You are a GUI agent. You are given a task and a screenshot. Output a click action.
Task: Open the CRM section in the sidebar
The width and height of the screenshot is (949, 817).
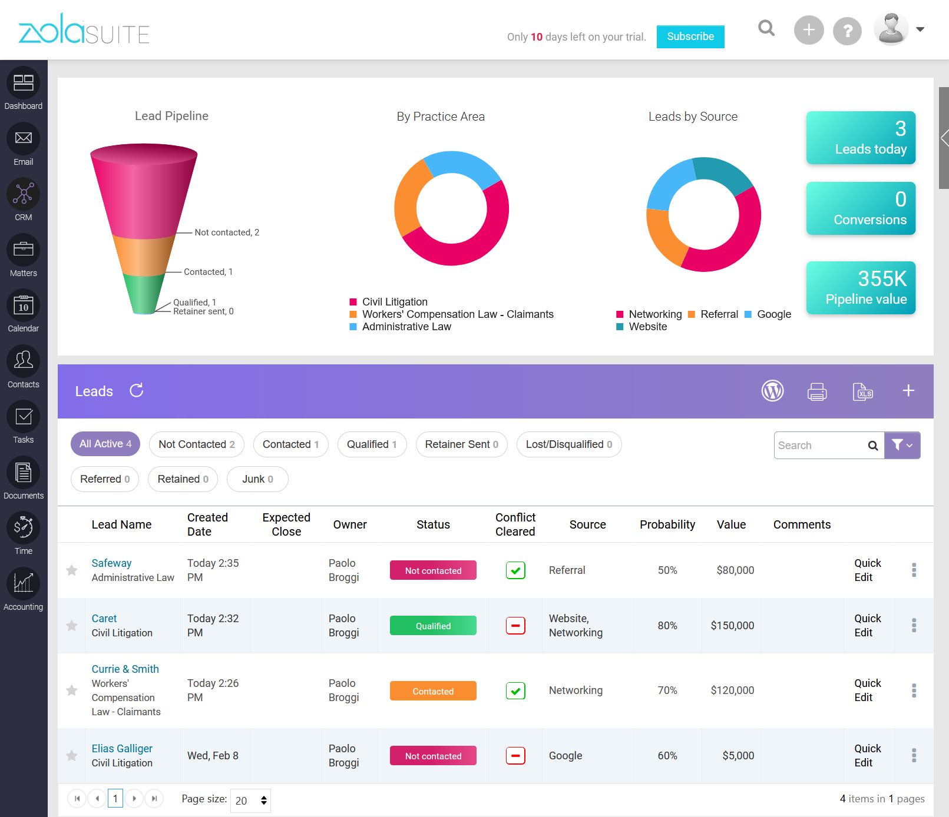23,199
